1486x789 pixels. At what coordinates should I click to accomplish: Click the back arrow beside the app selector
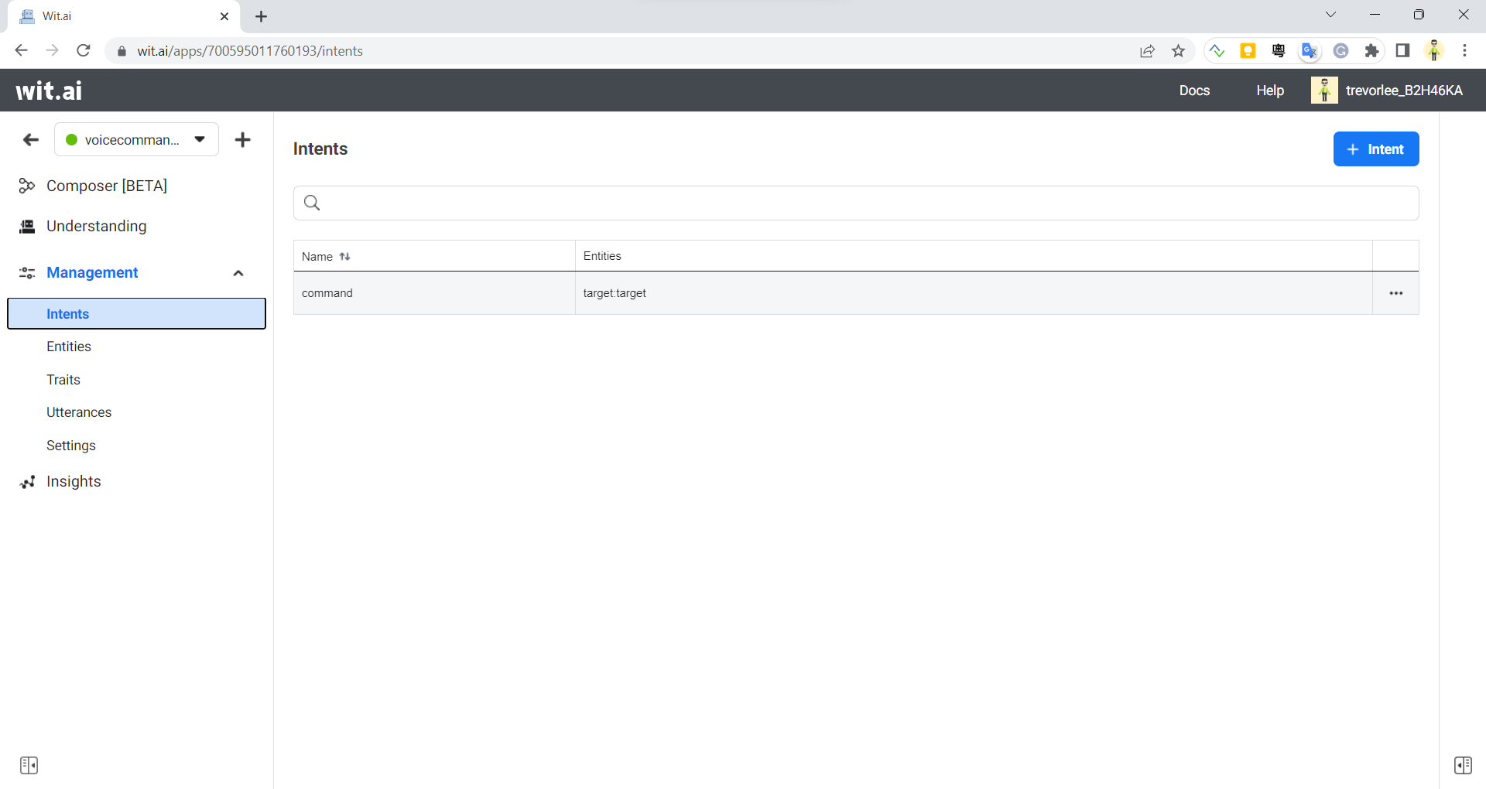point(31,140)
